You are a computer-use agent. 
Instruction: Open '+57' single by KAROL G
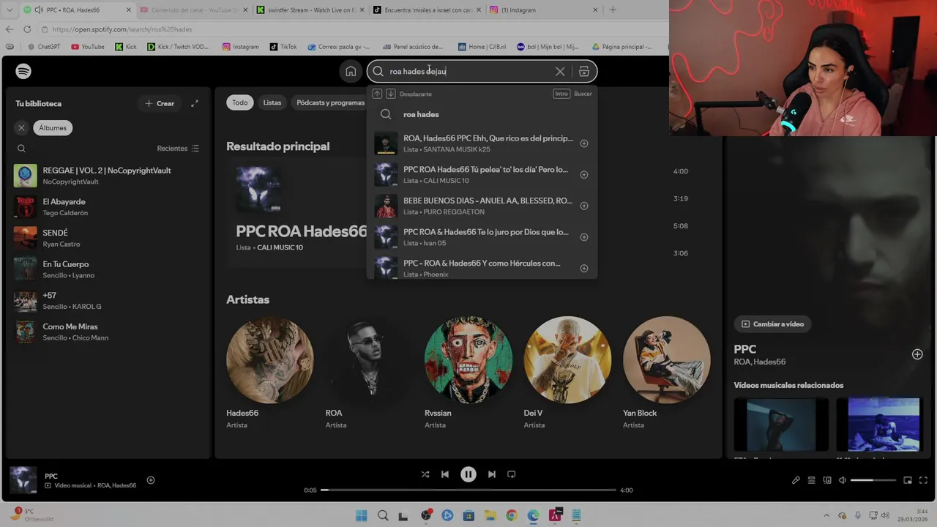(x=106, y=301)
